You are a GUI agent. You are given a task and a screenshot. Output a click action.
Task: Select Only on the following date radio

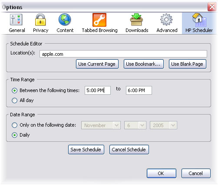coord(14,125)
